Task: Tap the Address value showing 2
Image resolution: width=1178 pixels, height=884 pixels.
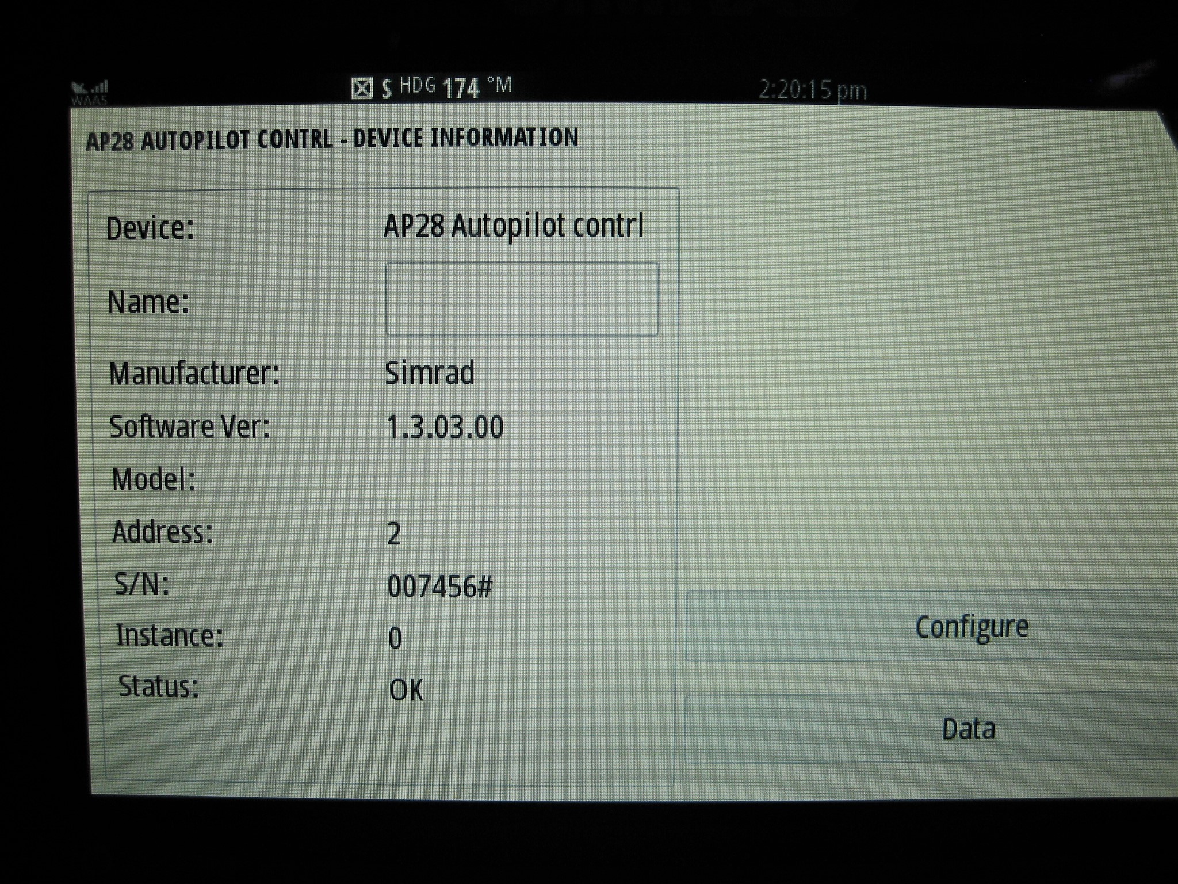Action: coord(395,533)
